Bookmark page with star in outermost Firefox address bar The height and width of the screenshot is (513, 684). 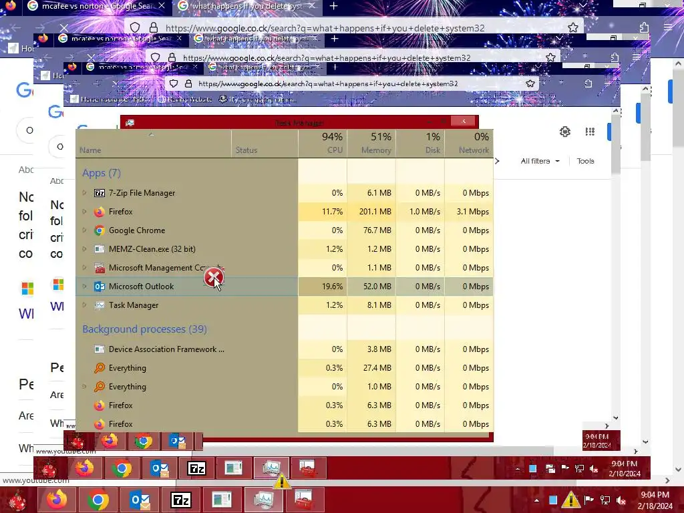click(x=573, y=28)
